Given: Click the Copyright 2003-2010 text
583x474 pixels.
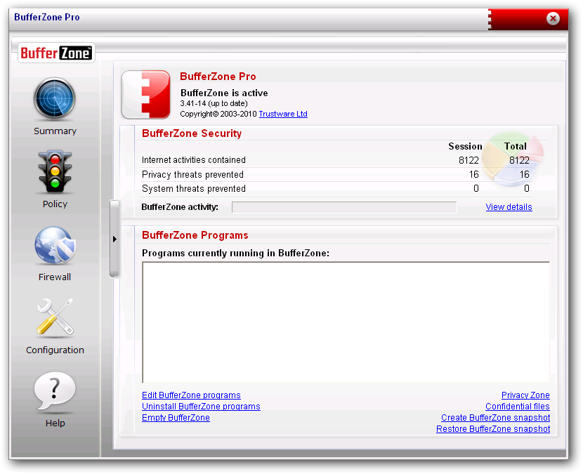Looking at the screenshot, I should click(x=218, y=114).
